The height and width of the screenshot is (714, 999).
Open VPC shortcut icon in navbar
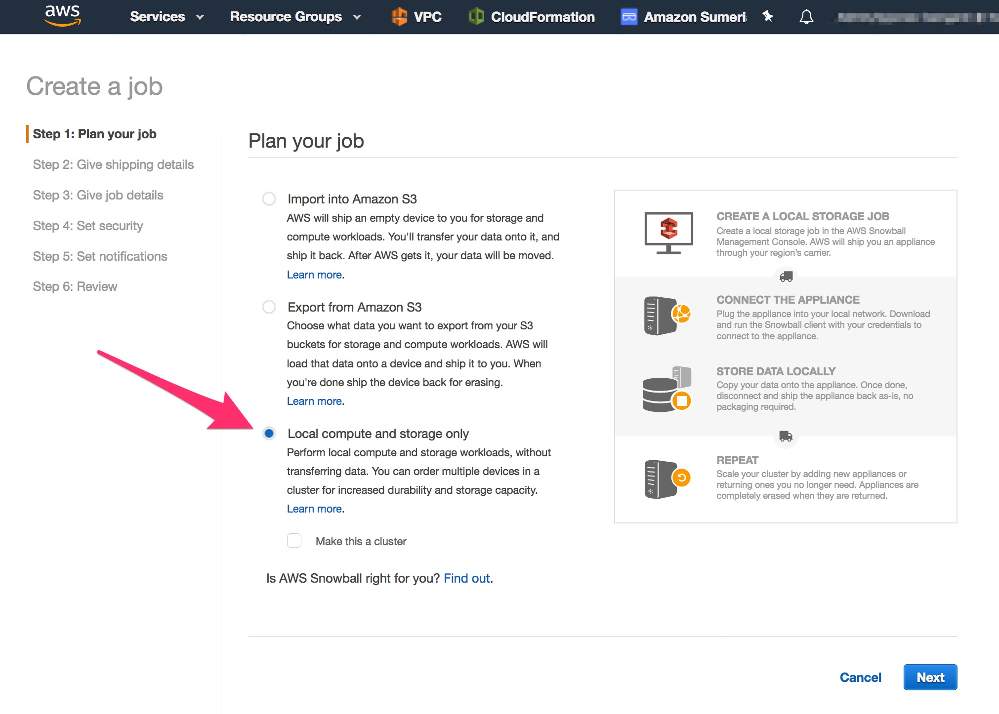tap(399, 17)
